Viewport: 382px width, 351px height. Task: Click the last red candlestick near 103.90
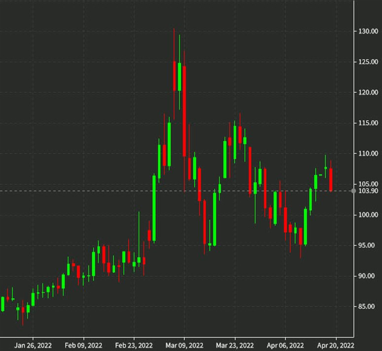coord(331,179)
